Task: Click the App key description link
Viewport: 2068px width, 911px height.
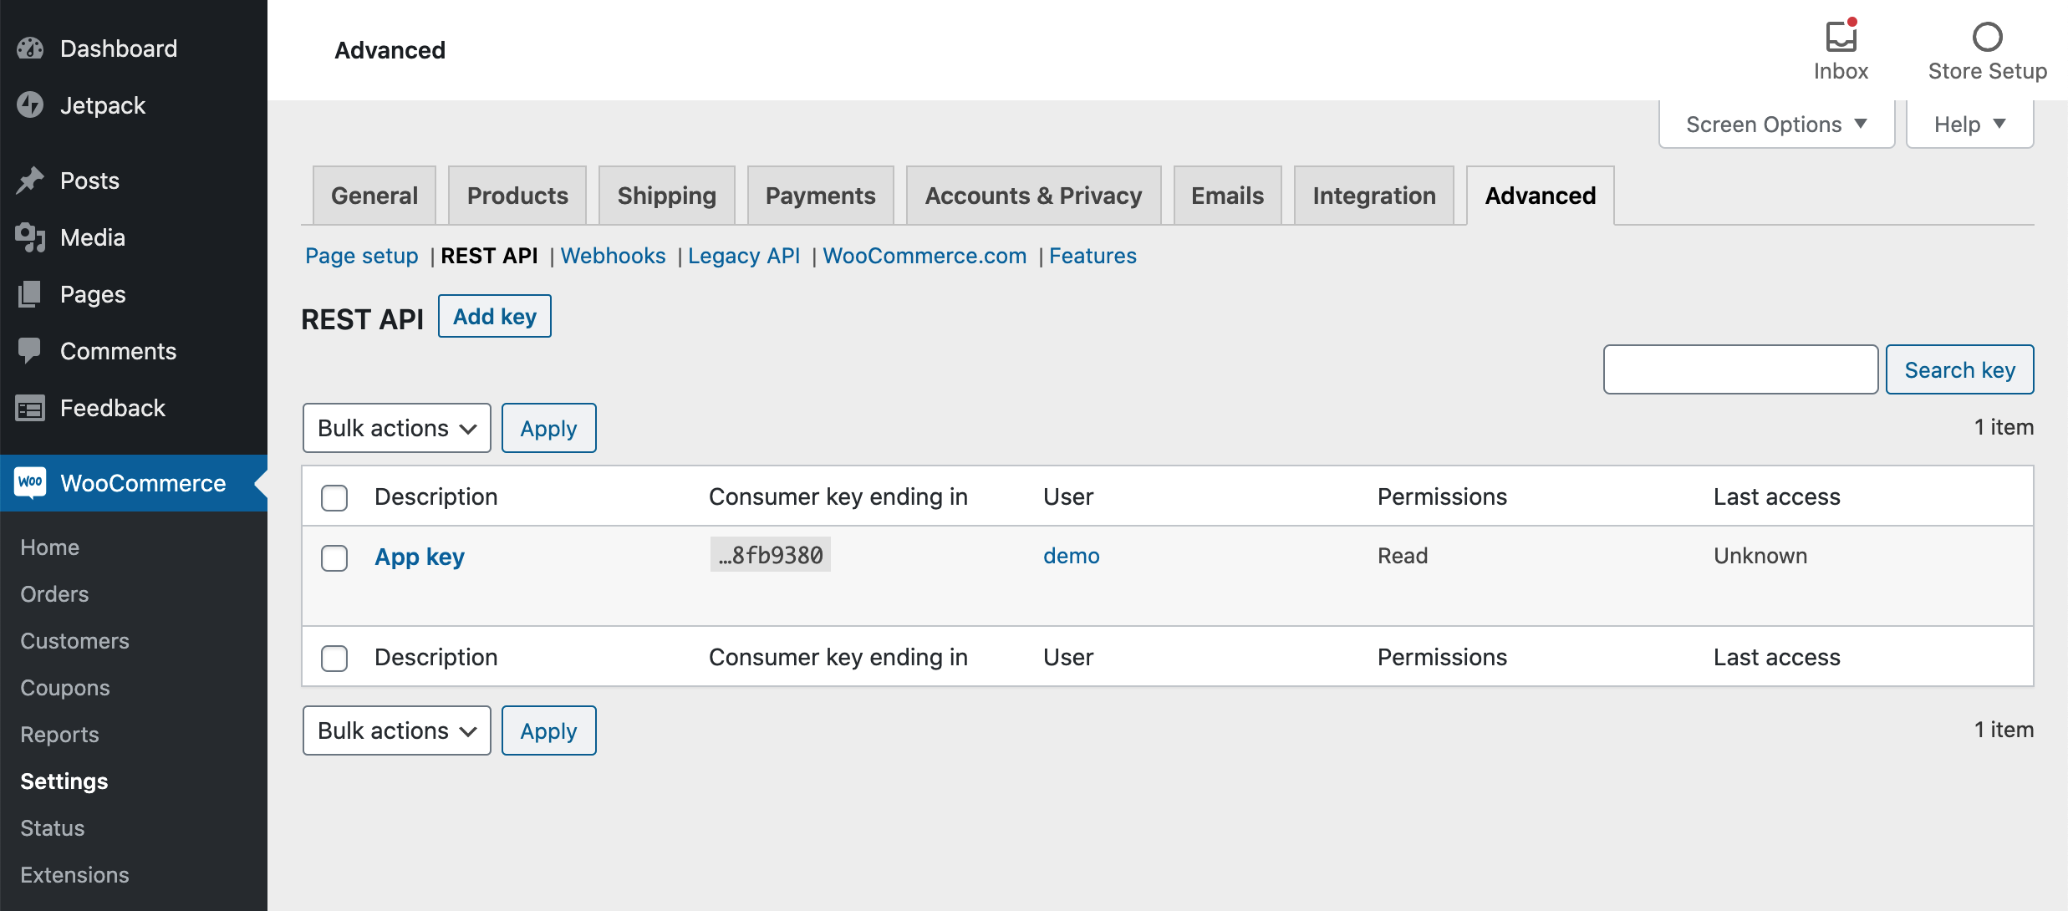Action: (420, 557)
